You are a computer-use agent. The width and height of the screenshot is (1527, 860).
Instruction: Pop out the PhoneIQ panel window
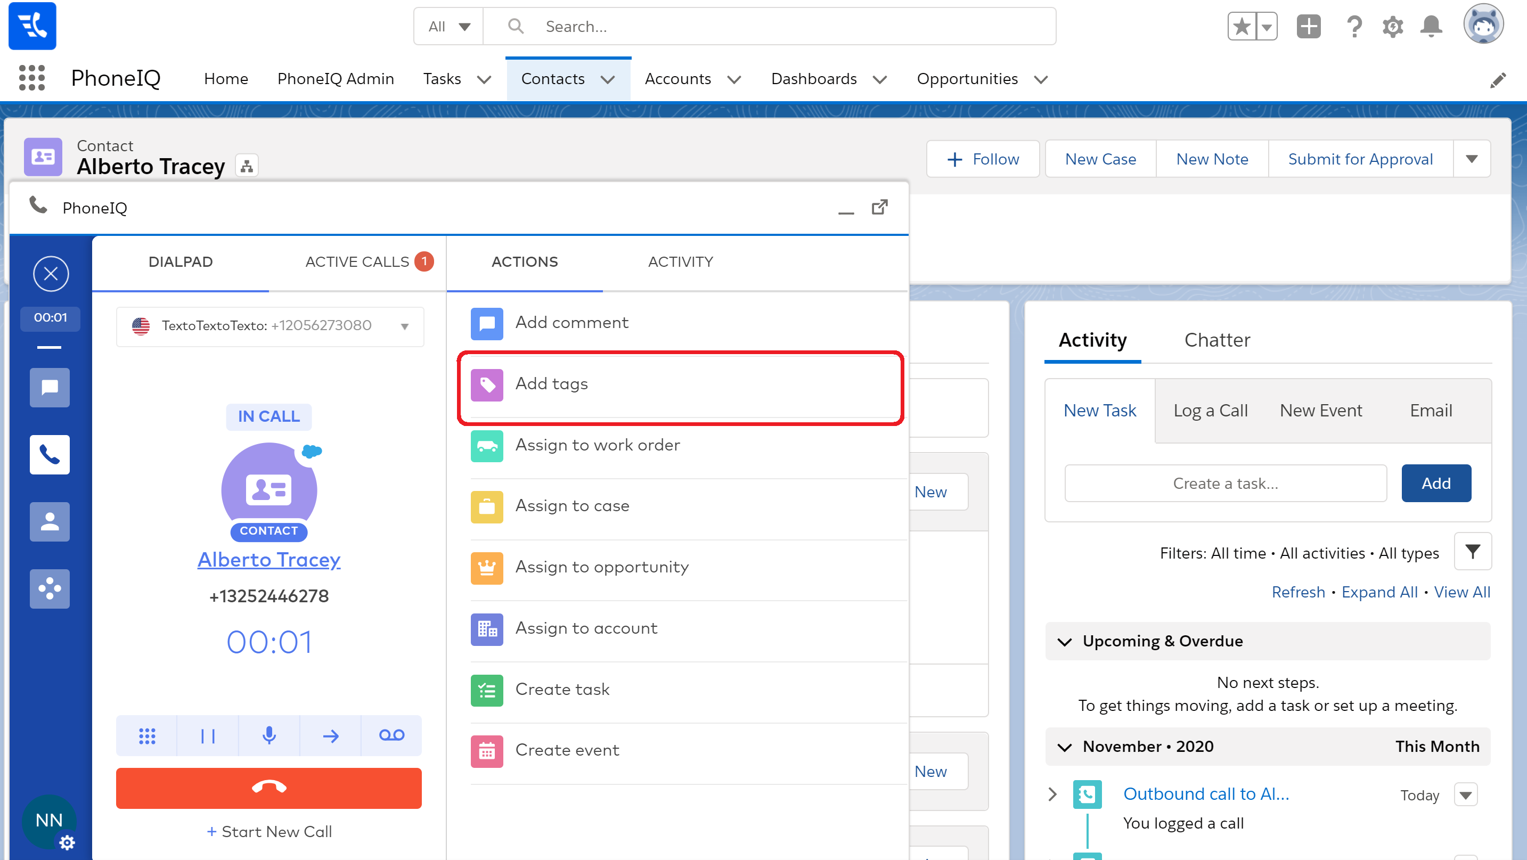(x=879, y=208)
